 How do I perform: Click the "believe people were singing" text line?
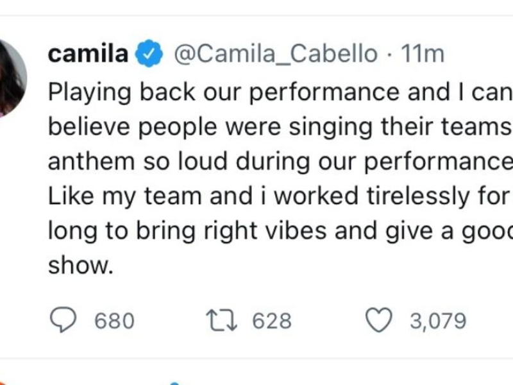point(280,127)
